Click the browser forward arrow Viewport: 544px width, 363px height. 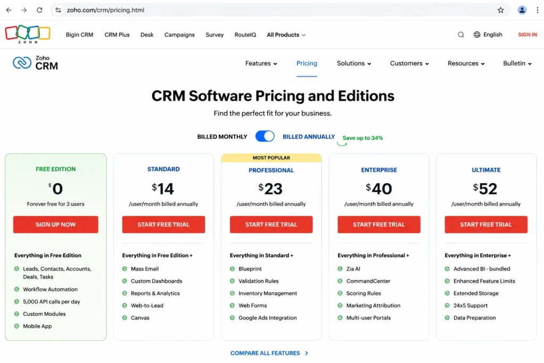pyautogui.click(x=24, y=10)
